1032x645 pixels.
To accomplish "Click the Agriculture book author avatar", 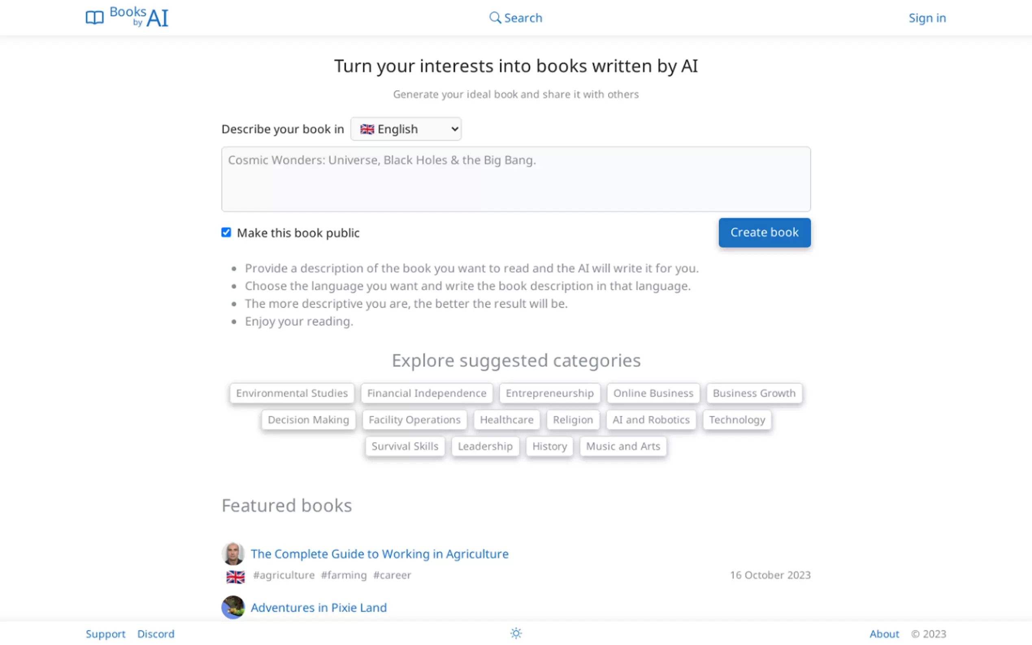I will point(233,554).
